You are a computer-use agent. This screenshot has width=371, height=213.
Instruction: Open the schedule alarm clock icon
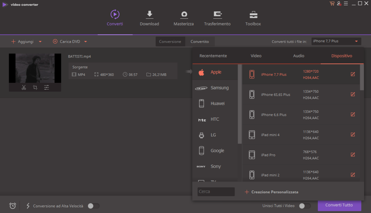13,206
